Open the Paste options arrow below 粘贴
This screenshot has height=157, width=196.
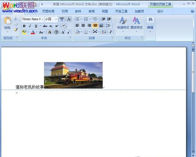[x=8, y=32]
